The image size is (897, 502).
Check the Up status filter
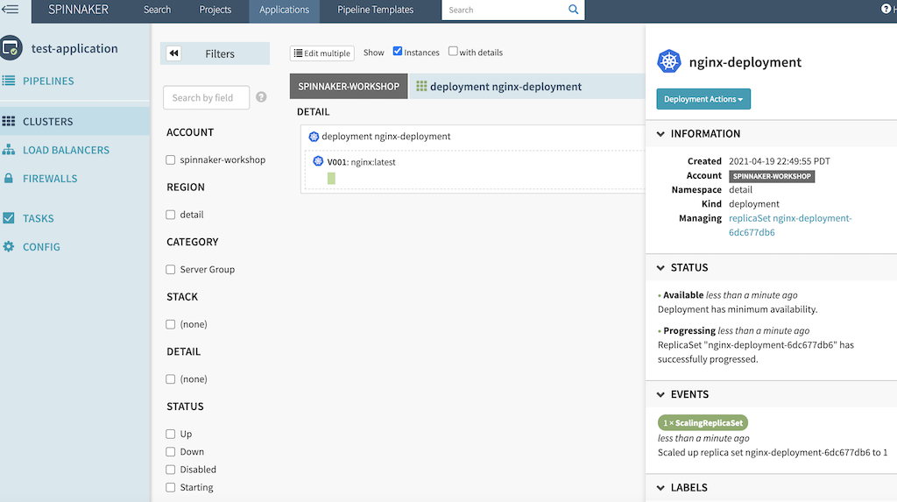pos(171,434)
